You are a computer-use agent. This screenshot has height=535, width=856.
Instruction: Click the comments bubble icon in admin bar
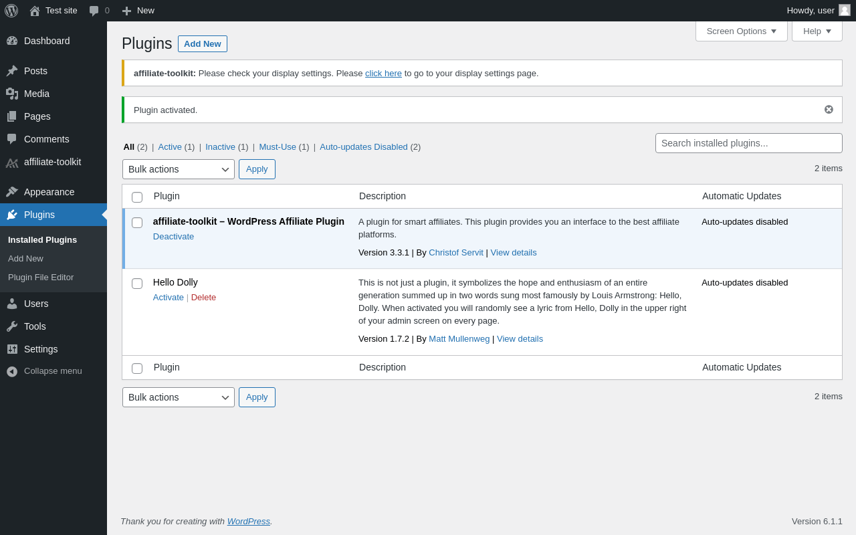94,11
